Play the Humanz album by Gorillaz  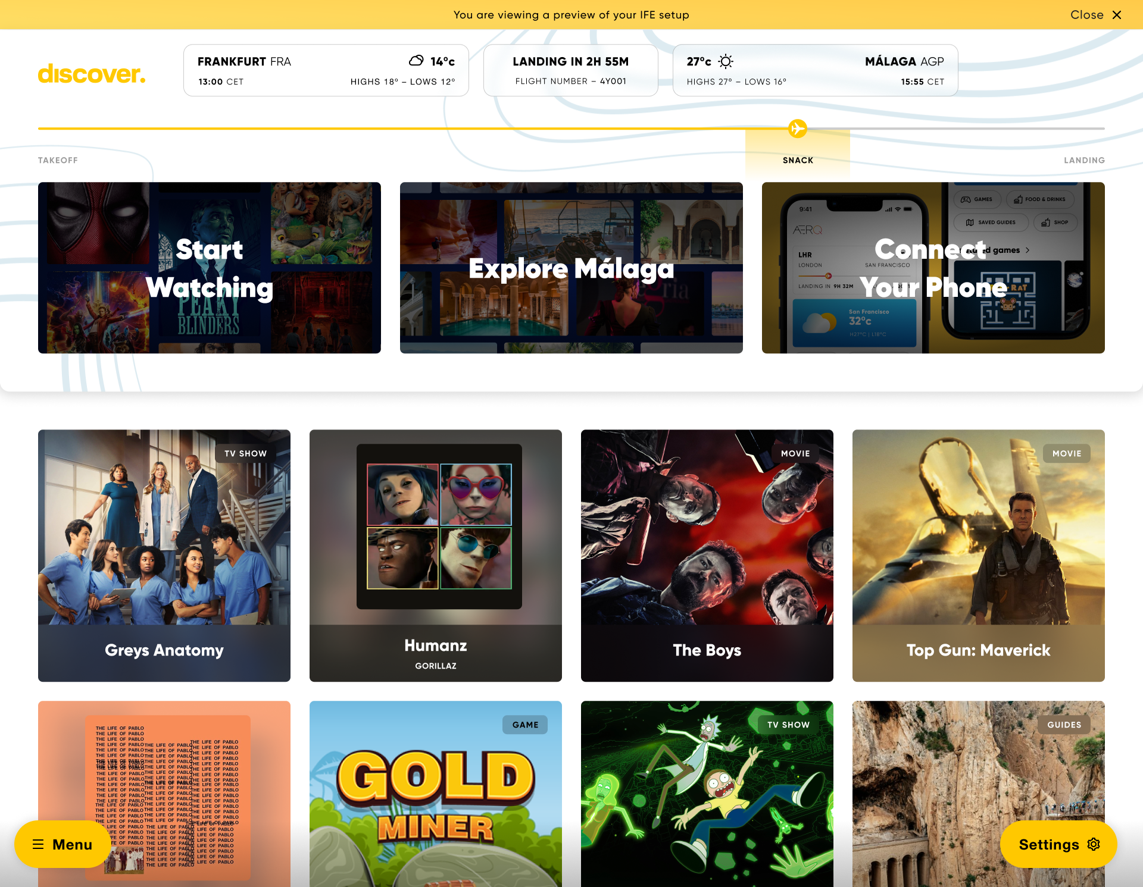[436, 556]
